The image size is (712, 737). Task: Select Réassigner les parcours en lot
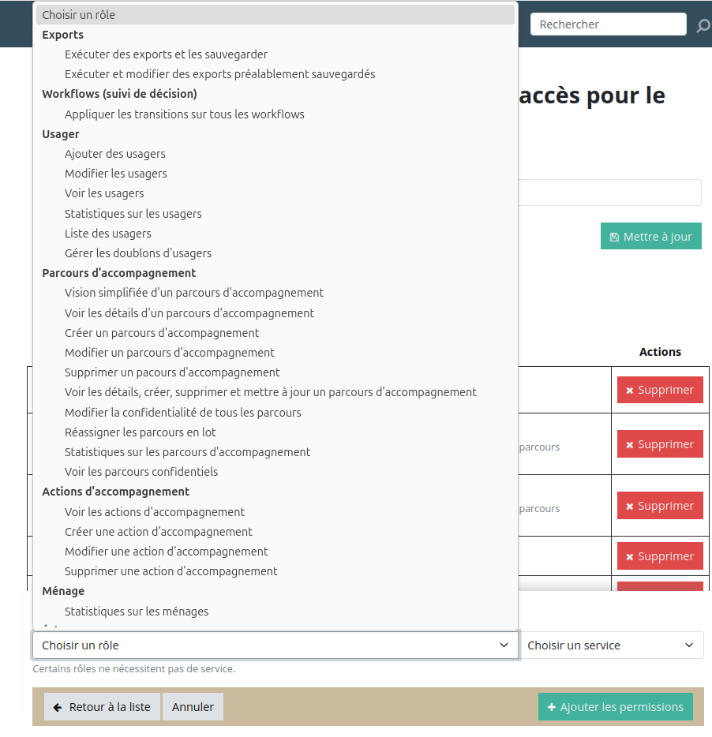tap(140, 432)
